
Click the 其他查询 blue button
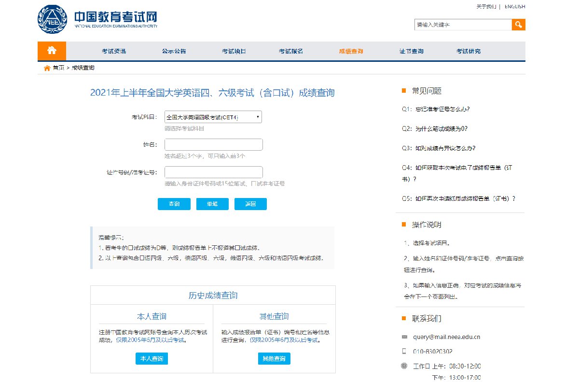click(274, 359)
